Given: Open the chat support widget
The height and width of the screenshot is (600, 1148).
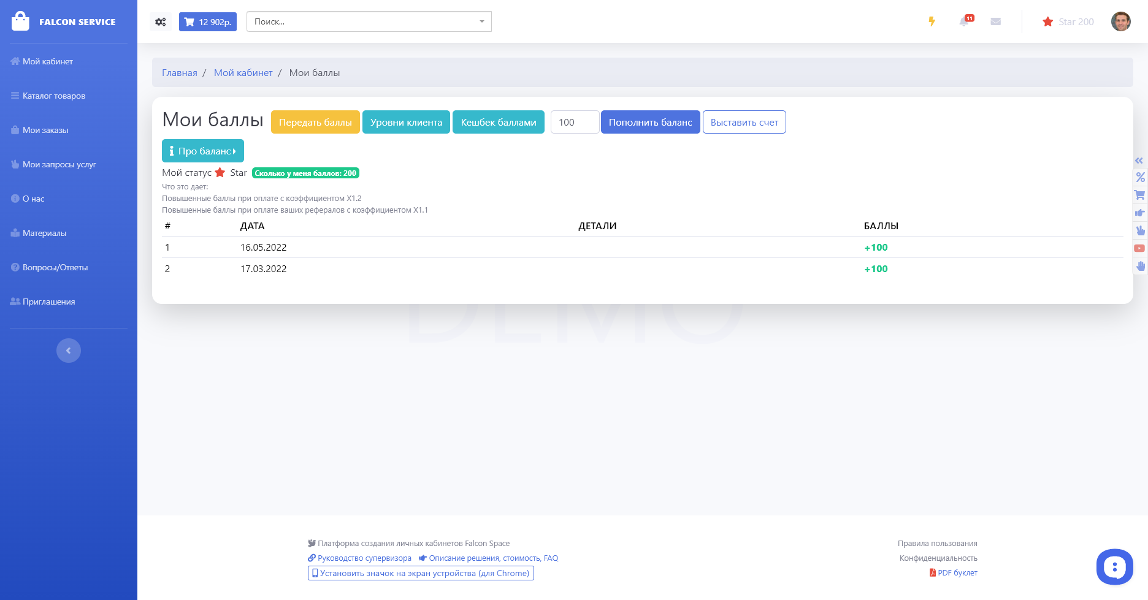Looking at the screenshot, I should click(x=1114, y=567).
